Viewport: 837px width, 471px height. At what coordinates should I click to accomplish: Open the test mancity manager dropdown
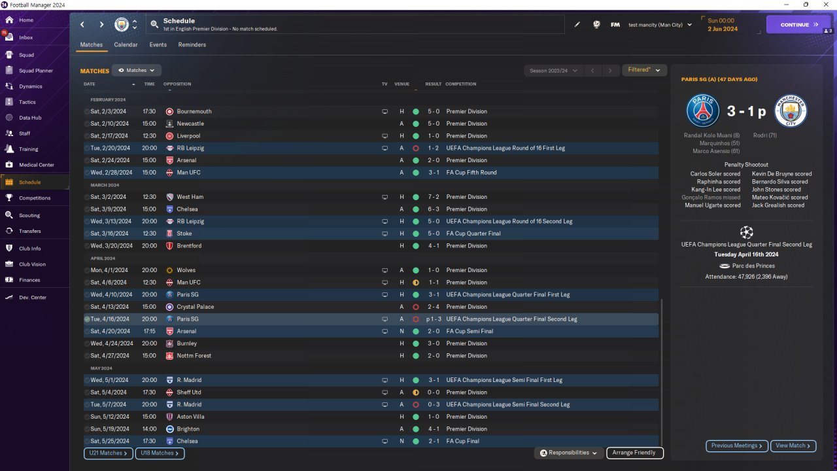coord(660,25)
